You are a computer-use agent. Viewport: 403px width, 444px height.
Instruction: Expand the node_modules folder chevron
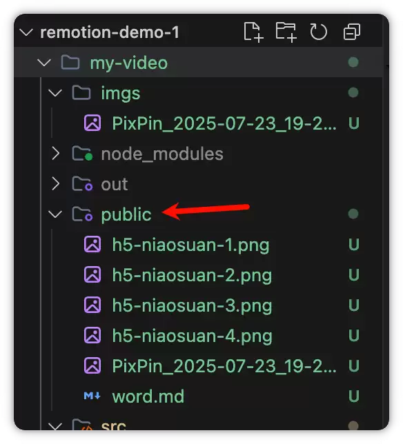coord(55,154)
